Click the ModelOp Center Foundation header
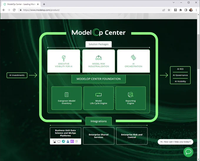200x161 pixels. point(99,79)
